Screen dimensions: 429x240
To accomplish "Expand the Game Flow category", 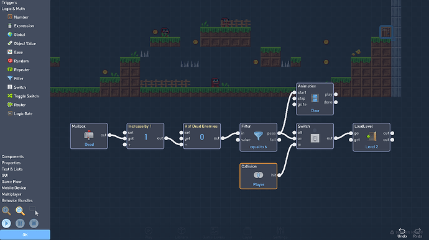I will 11,182.
